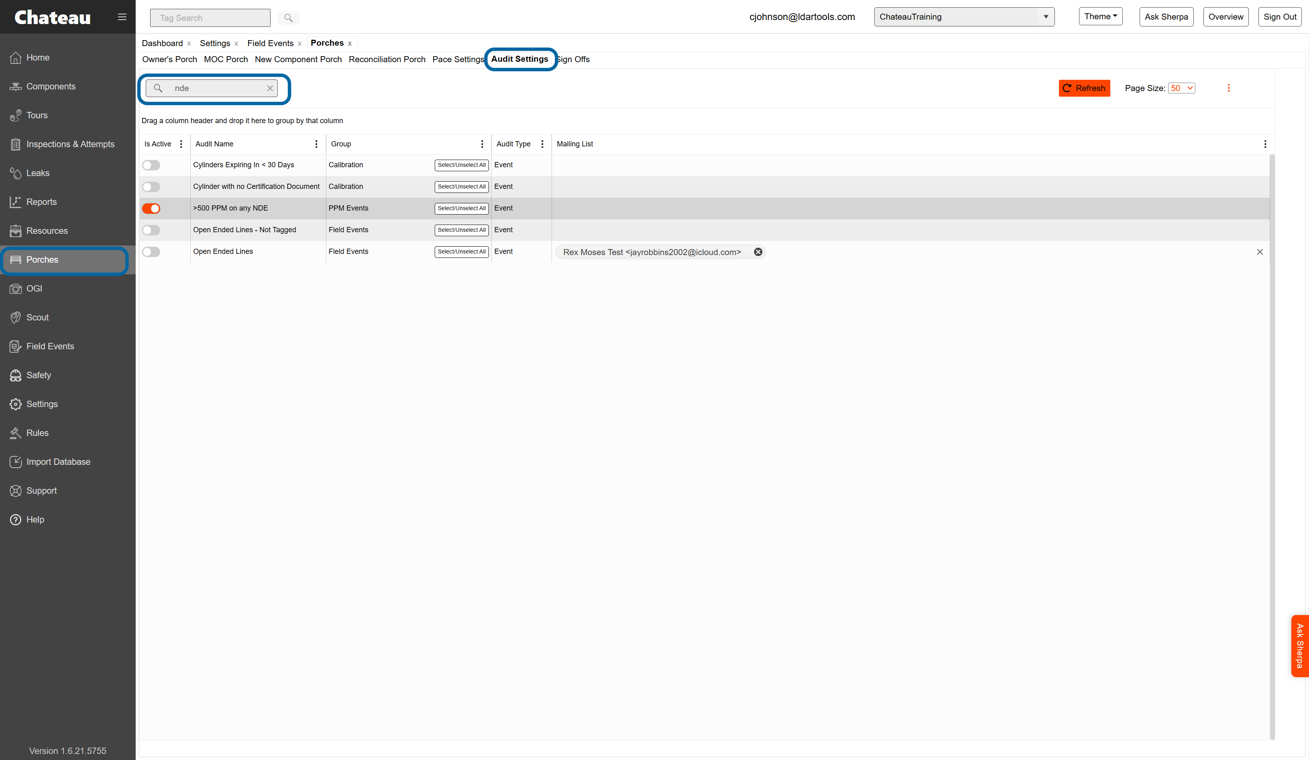Toggle active for Cylinders Expiring In < 30 Days
This screenshot has height=760, width=1309.
[x=151, y=165]
